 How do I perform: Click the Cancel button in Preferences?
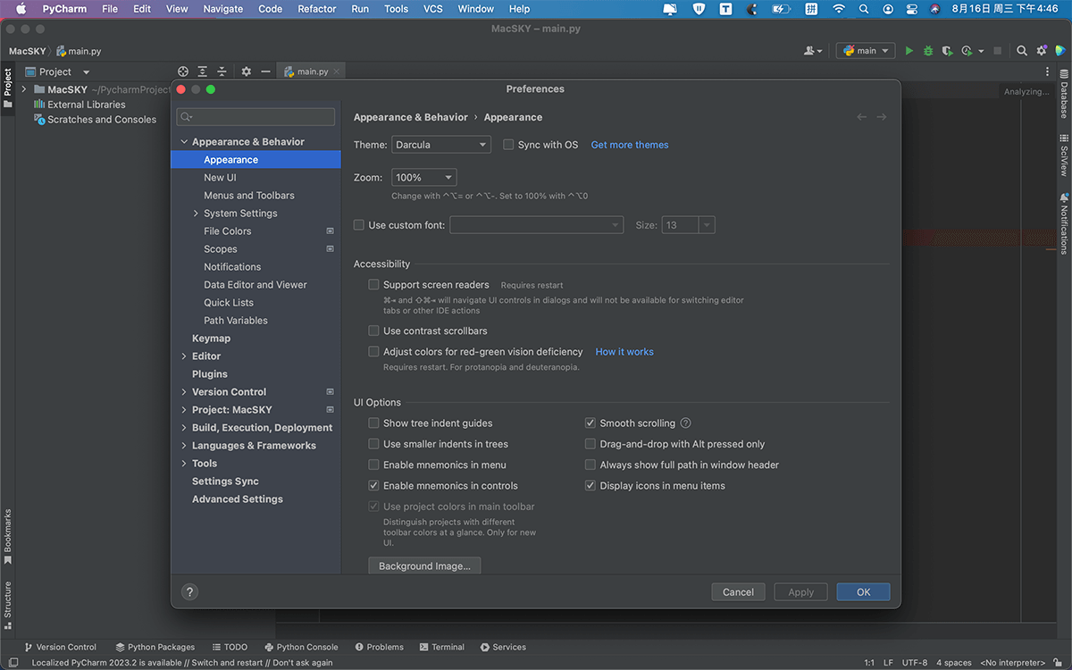point(738,592)
